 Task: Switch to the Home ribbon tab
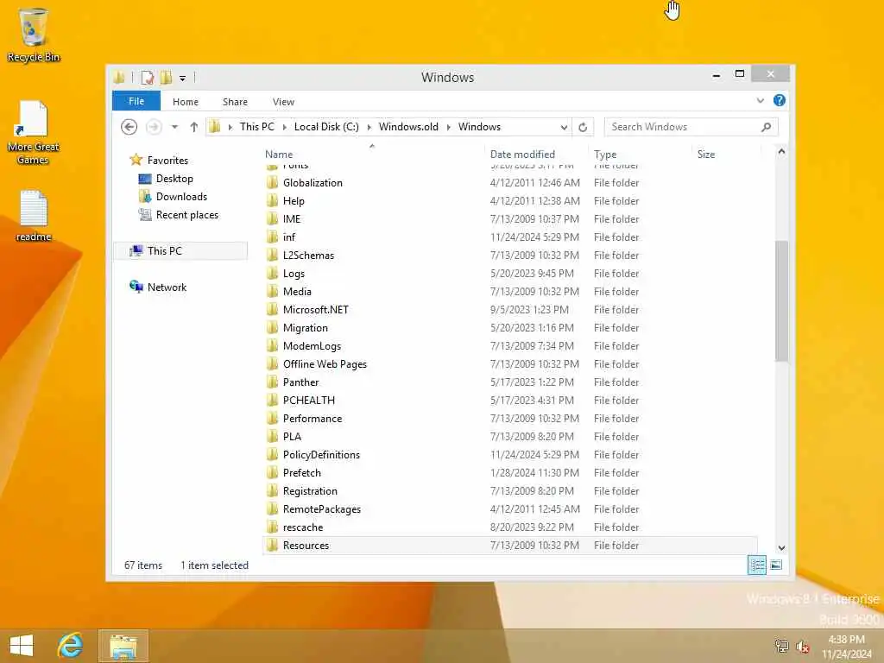[186, 102]
